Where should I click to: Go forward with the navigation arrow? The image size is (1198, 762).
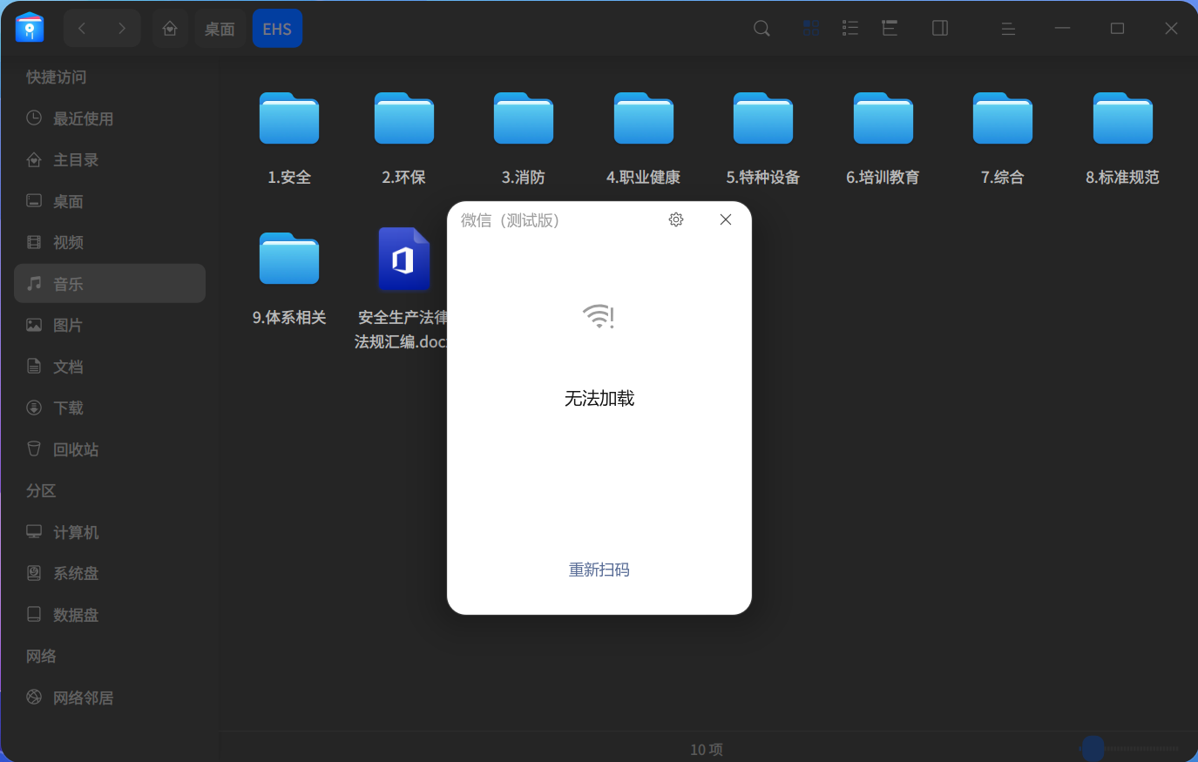[122, 29]
